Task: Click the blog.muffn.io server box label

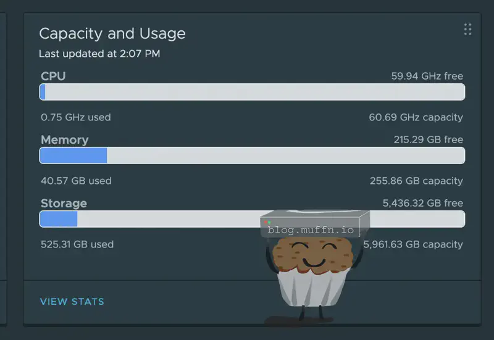Action: pos(311,230)
